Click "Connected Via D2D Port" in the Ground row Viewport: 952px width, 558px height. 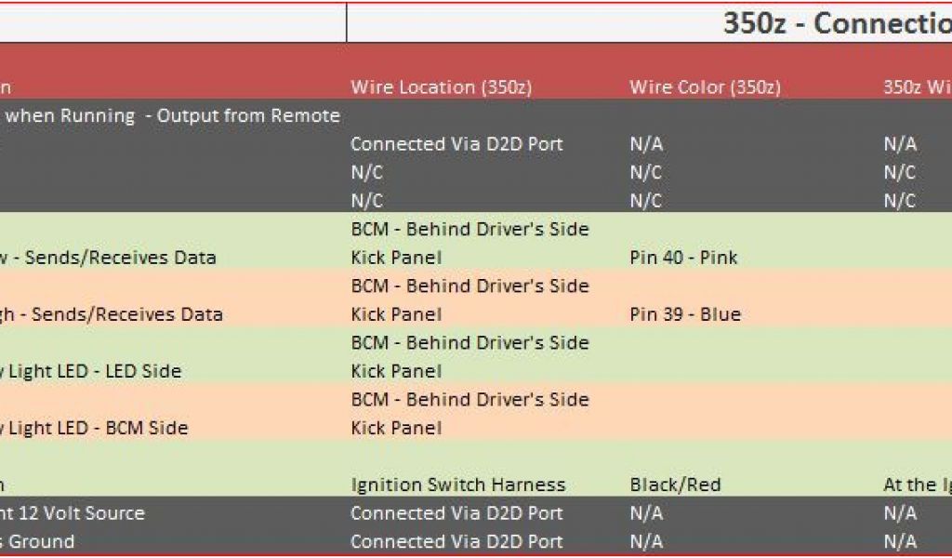pyautogui.click(x=456, y=541)
